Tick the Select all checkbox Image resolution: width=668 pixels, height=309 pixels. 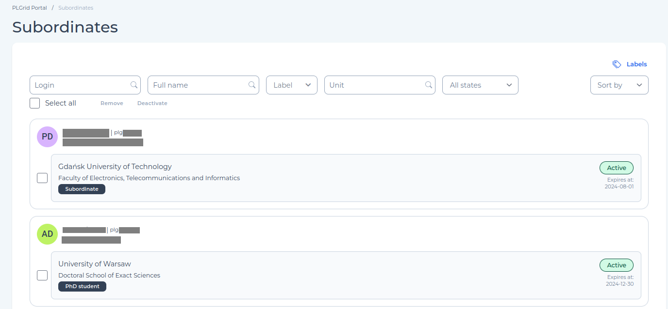(x=34, y=103)
